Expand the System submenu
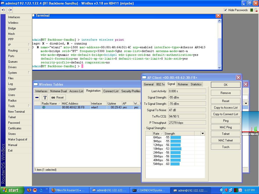Image resolution: width=259 pixels, height=194 pixels. [x=18, y=73]
